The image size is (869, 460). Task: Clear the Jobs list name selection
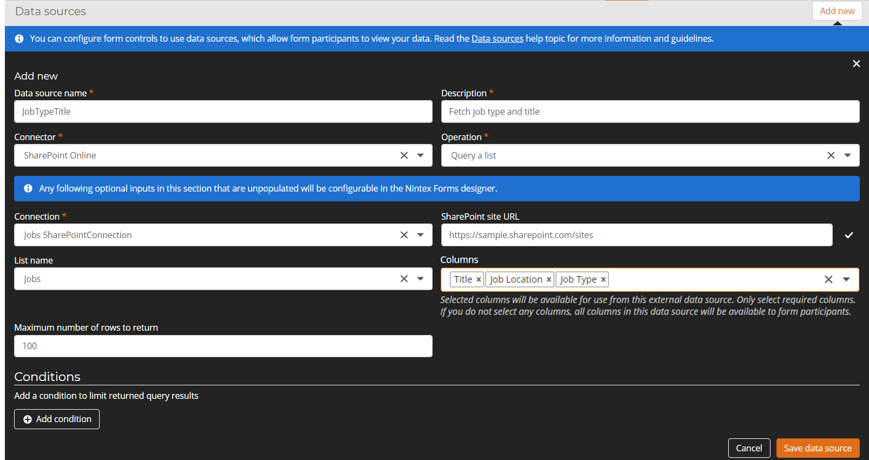(x=404, y=279)
